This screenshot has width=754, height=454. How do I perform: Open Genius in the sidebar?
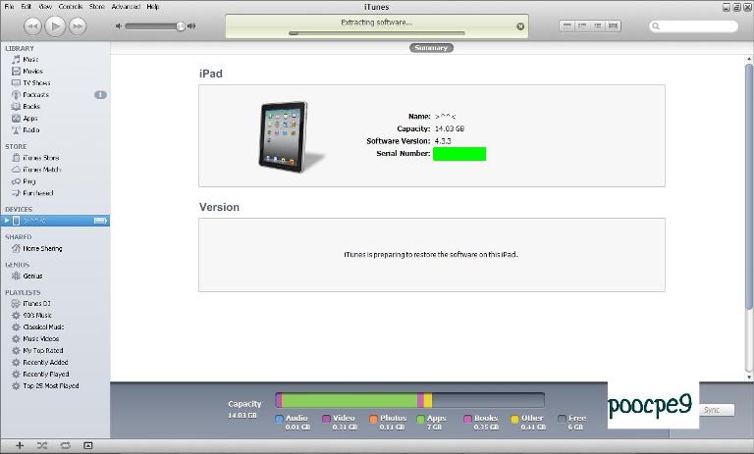tap(32, 276)
